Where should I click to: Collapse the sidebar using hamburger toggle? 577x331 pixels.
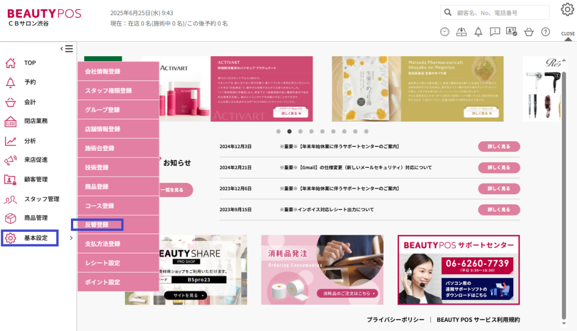tap(66, 48)
